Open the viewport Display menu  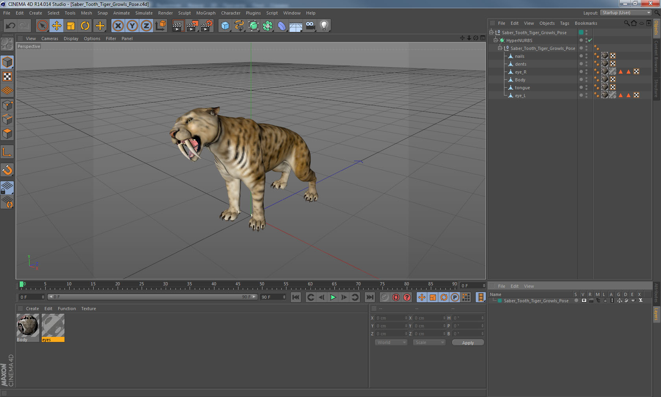click(x=71, y=39)
